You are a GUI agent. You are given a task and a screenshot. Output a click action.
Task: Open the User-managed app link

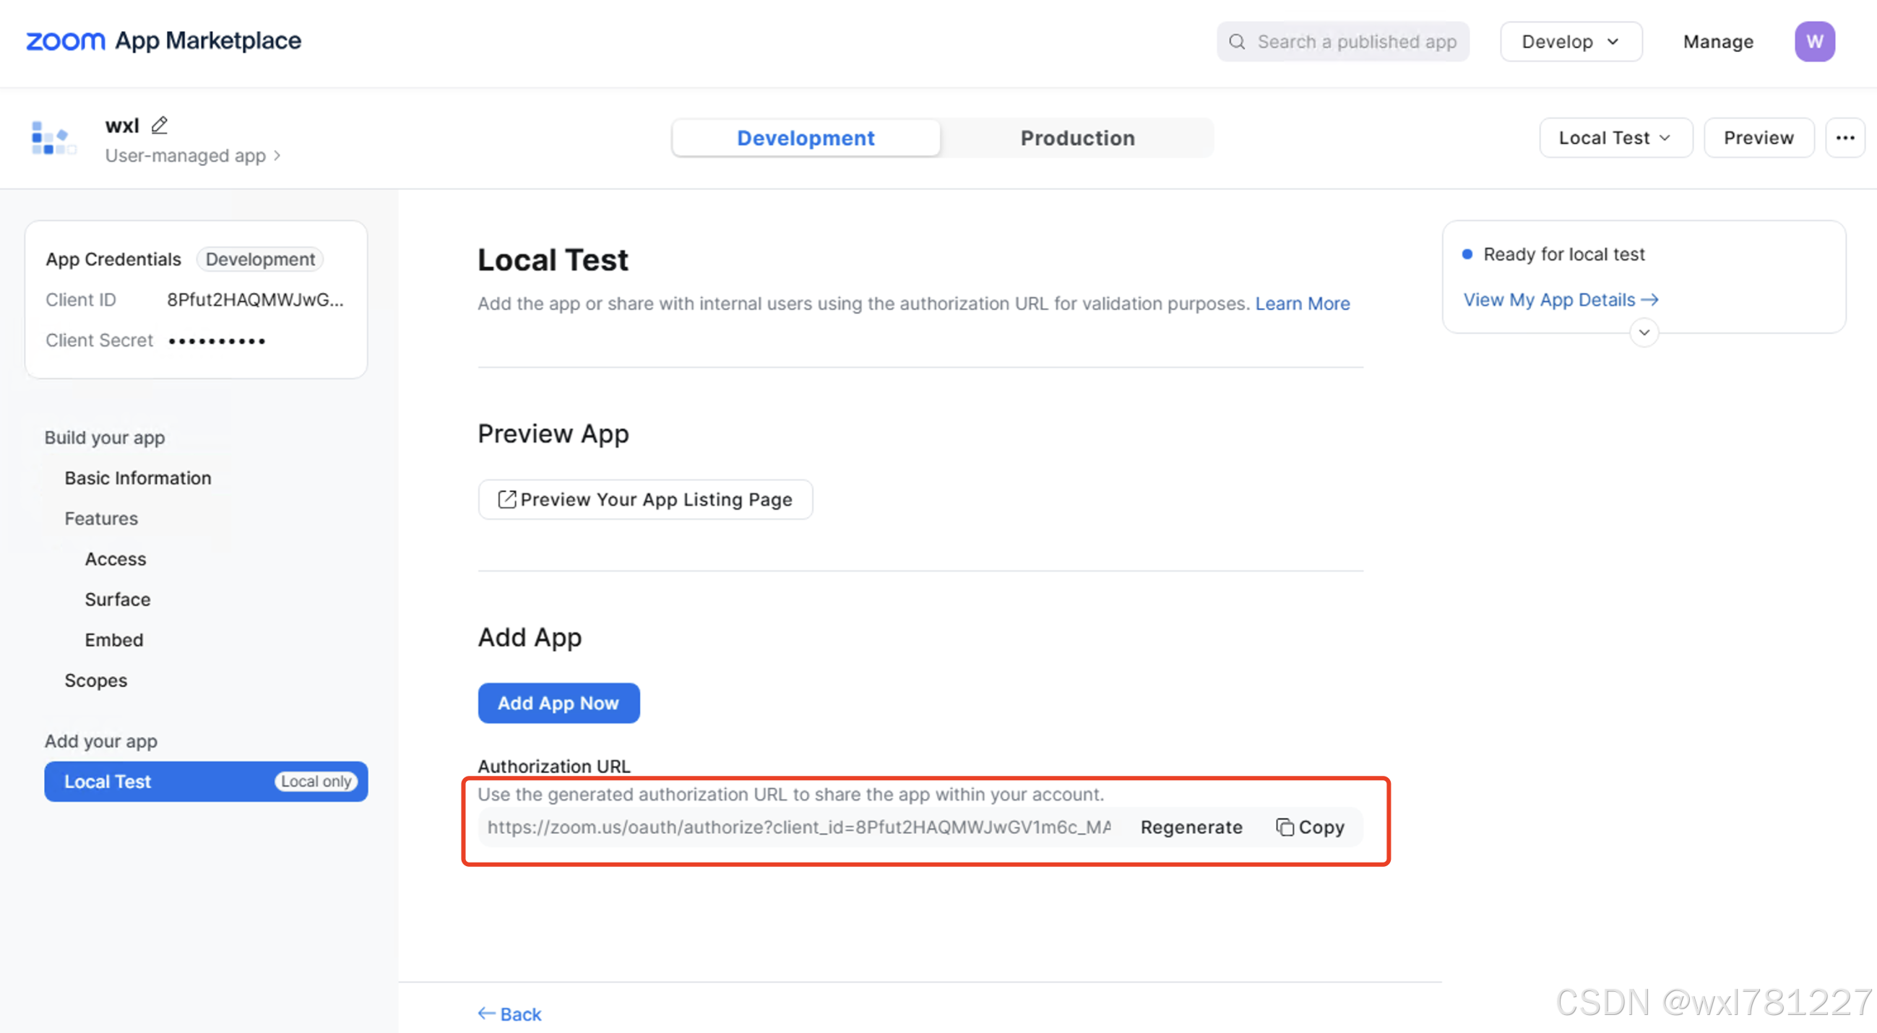coord(192,155)
